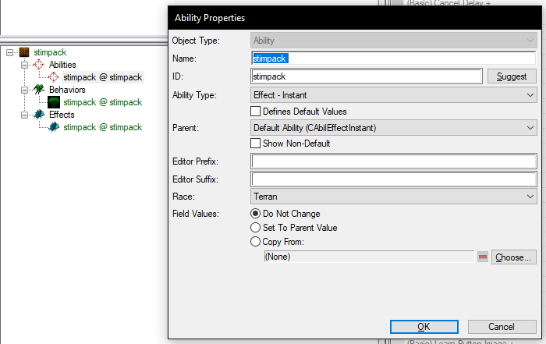Select the Do Not Change radio button
Screen dimensions: 546x344
coord(255,214)
